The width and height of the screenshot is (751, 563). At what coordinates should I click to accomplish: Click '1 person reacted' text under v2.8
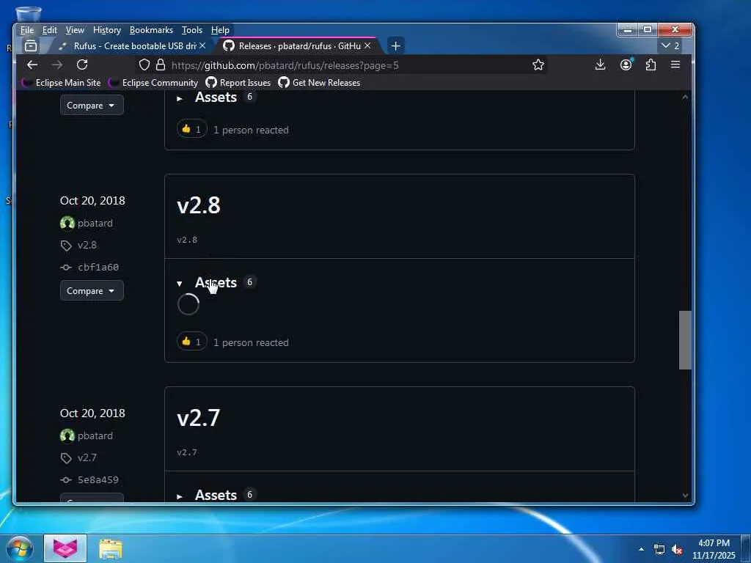click(x=251, y=342)
